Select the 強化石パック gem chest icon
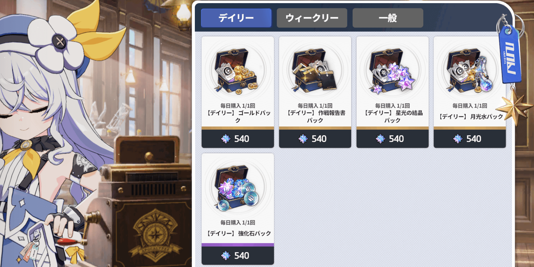Screen dimensions: 534x267 point(237,188)
